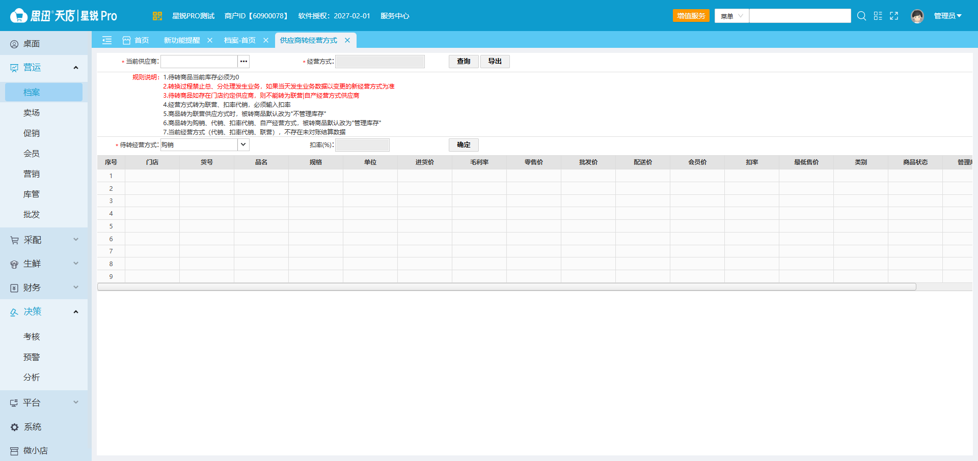Click the table horizontal scrollbar
The height and width of the screenshot is (461, 978).
click(x=507, y=287)
